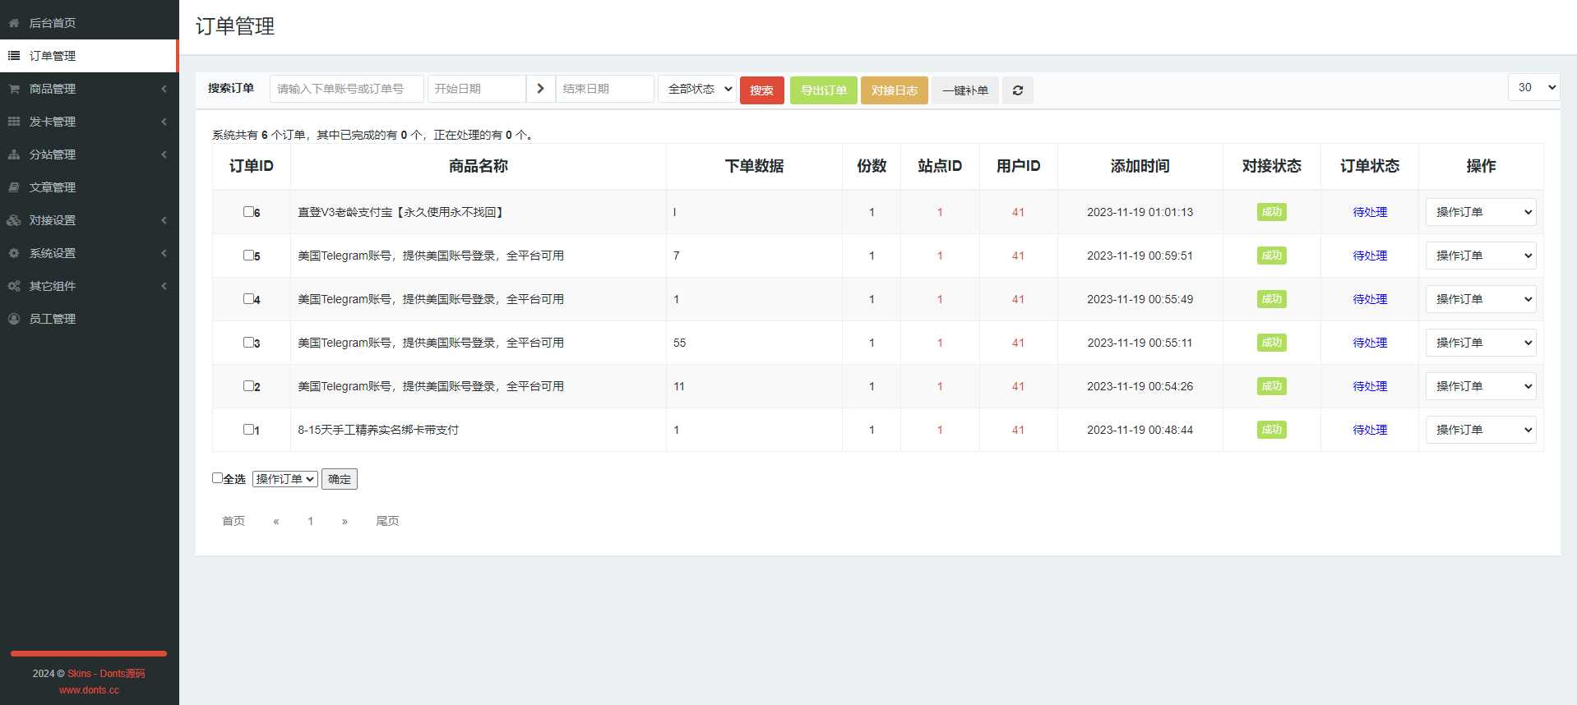Check the box for order 3

click(248, 342)
